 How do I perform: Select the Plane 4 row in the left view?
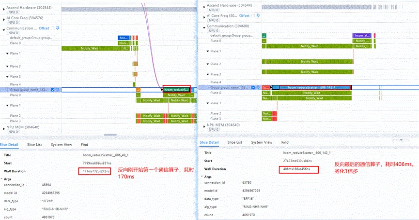tap(15, 84)
